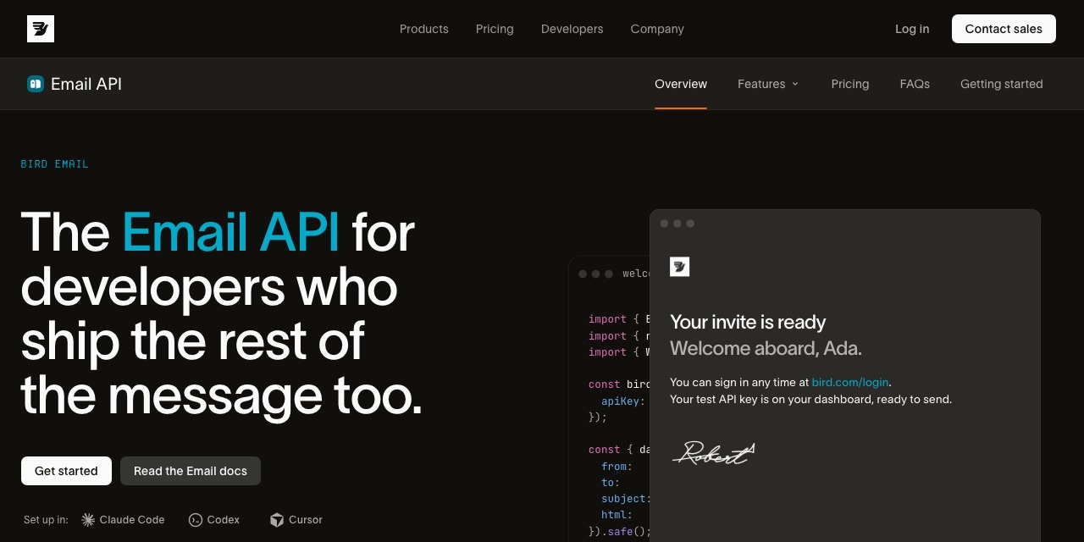
Task: Click the 'from:' line in the code
Action: 617,467
